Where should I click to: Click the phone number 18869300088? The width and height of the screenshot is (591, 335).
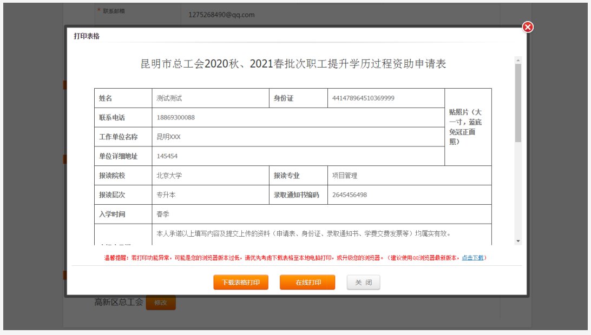coord(175,117)
